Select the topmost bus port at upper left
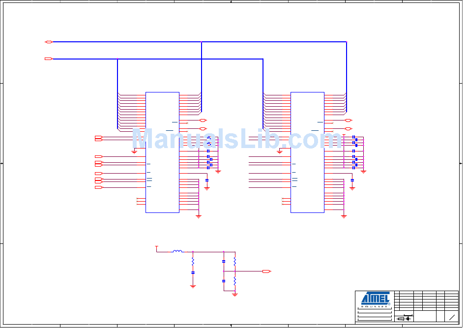 tap(49, 42)
